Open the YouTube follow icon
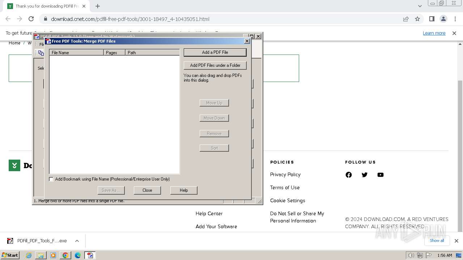 click(x=381, y=175)
